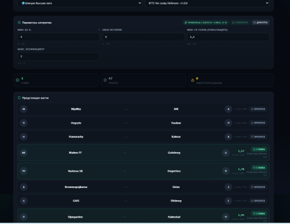Click the warning triangle on the недостаточно данных card
The image size is (290, 224).
(x=193, y=80)
